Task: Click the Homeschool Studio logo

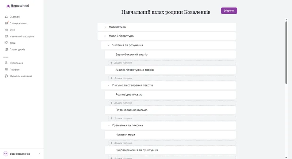Action: (x=18, y=6)
